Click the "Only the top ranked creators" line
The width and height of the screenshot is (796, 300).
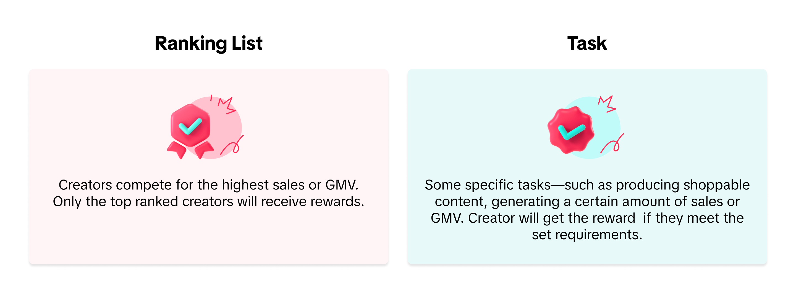[209, 201]
